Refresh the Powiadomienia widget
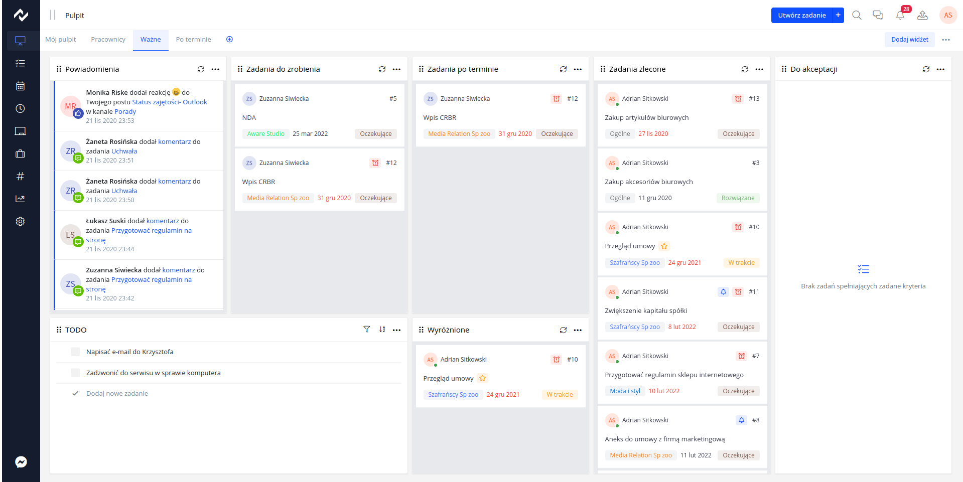 click(x=201, y=69)
